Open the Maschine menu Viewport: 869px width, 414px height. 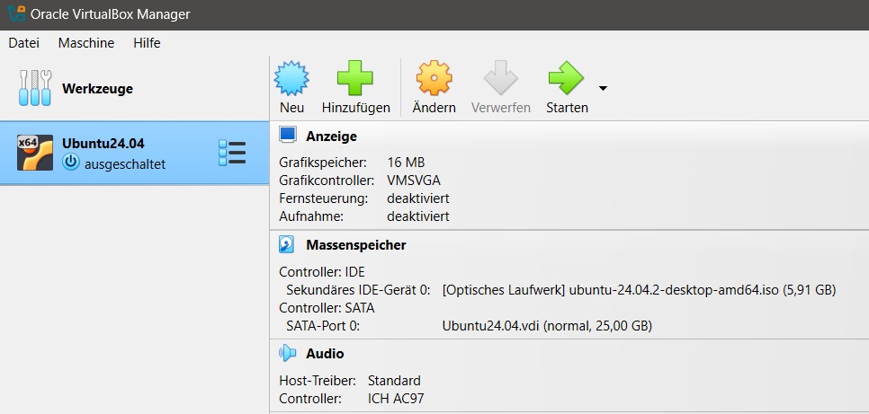pyautogui.click(x=85, y=43)
